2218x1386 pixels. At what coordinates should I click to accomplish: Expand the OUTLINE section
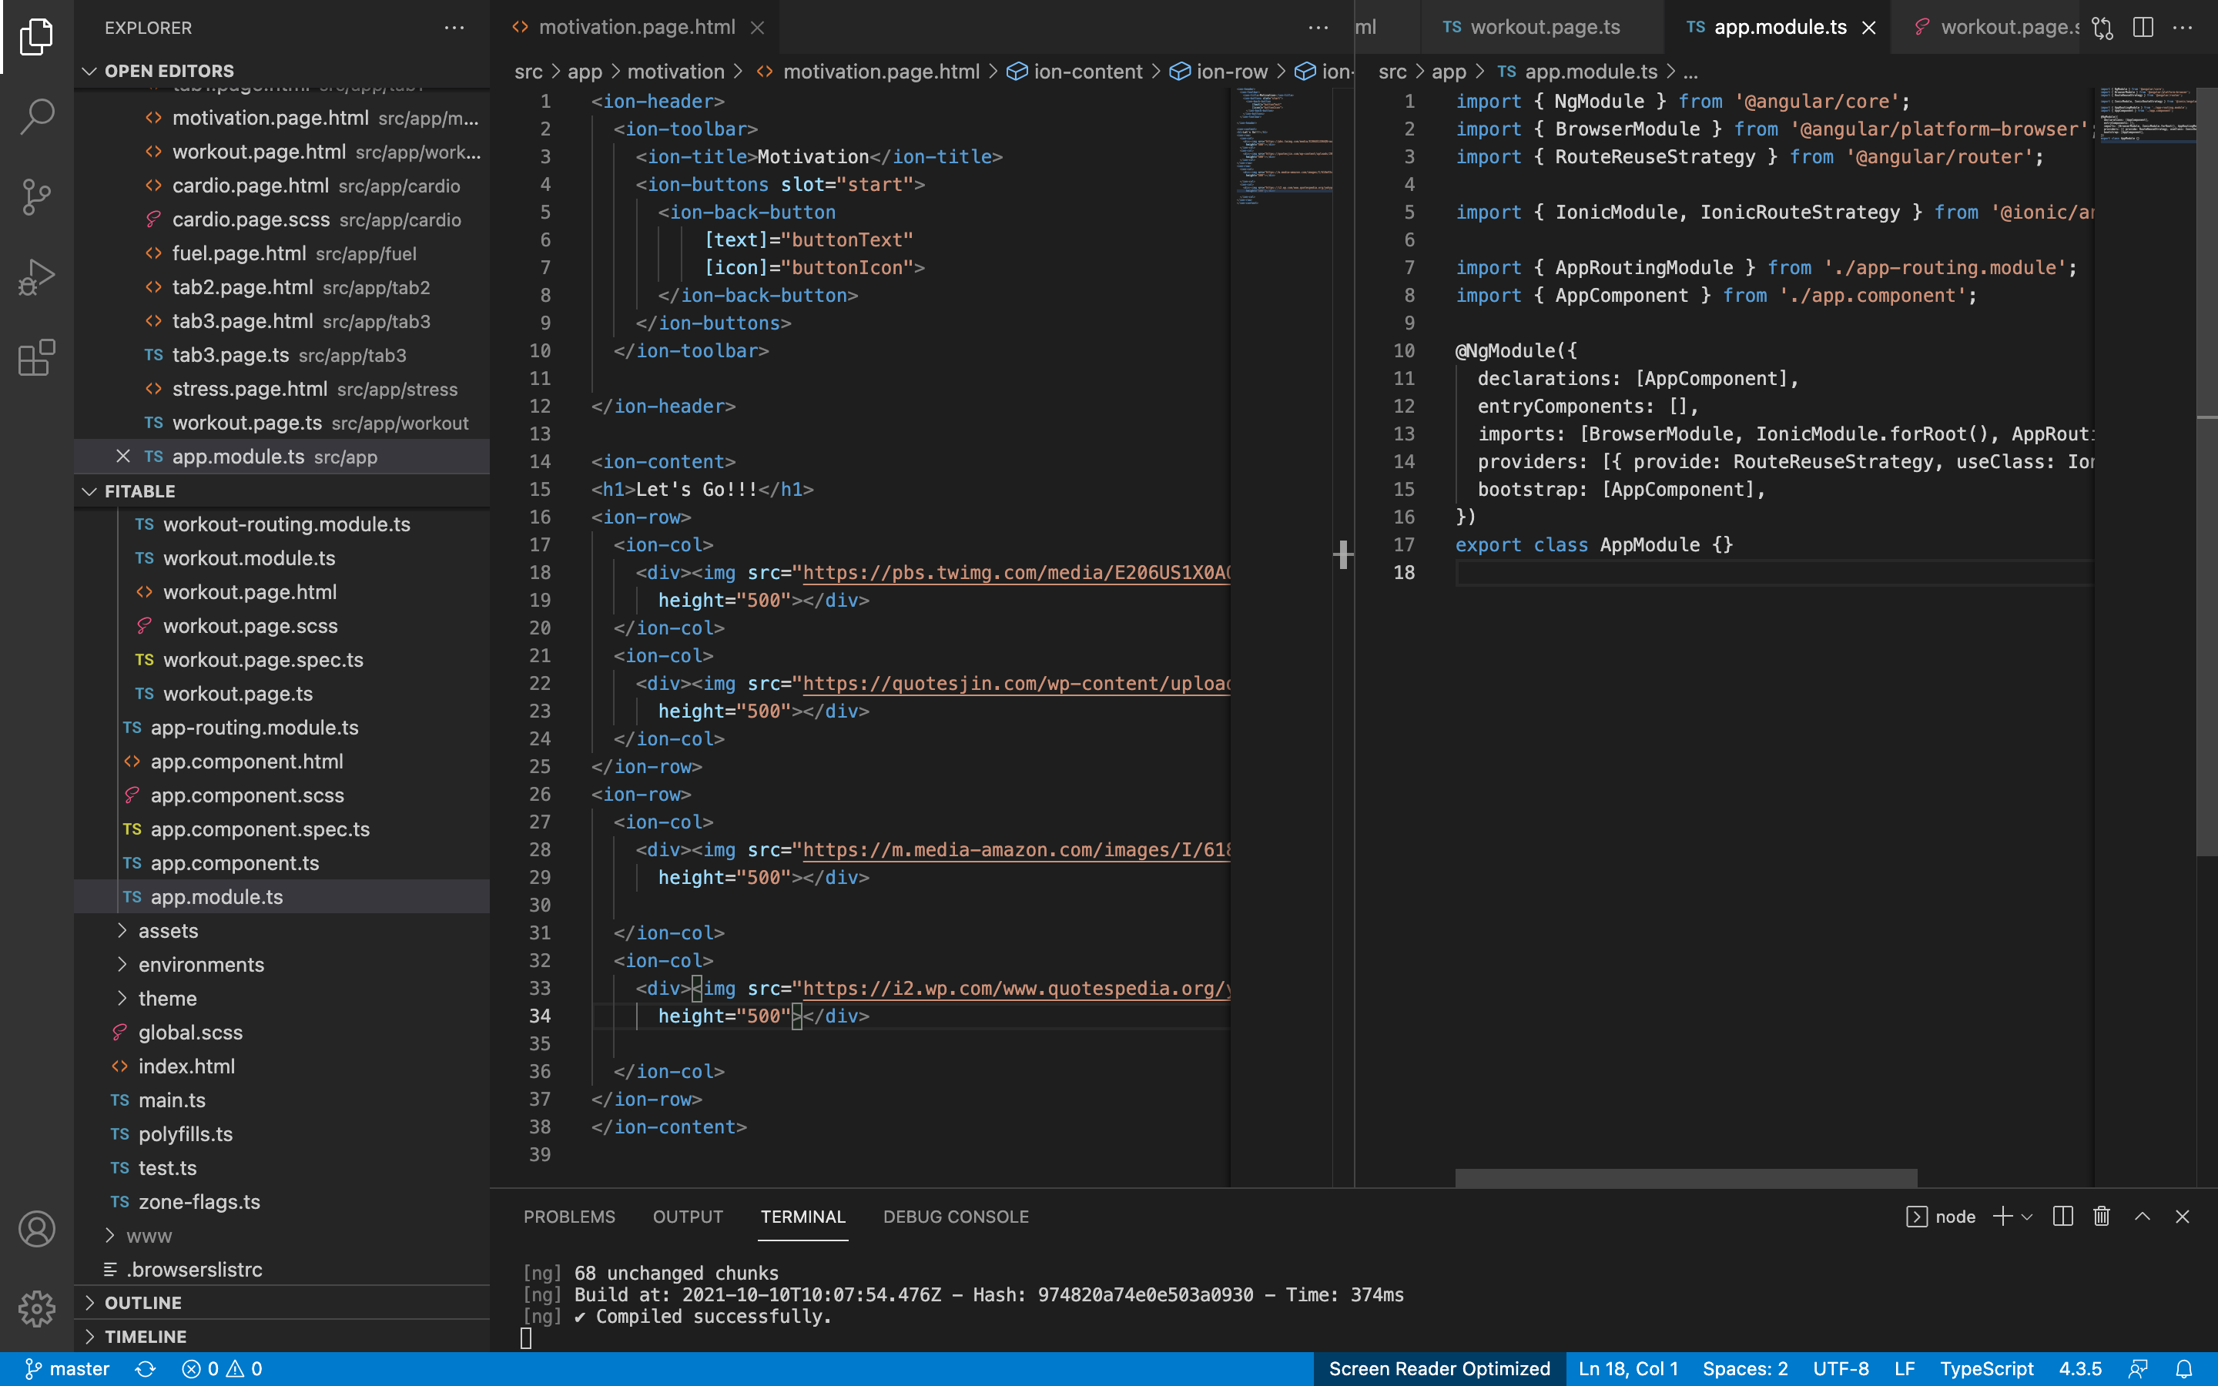pos(143,1303)
